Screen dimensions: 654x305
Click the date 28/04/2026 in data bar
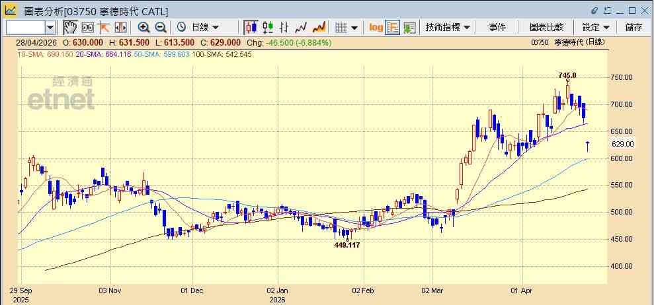click(38, 42)
